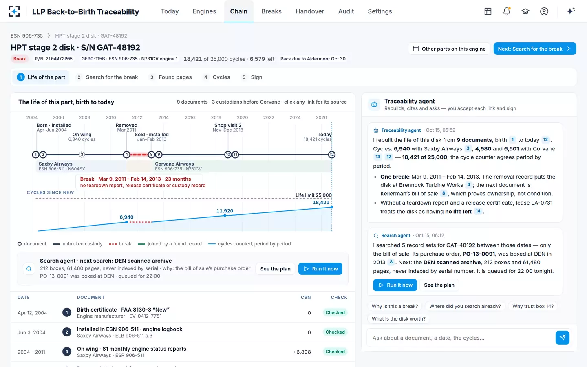Ask 'Why trust box 14?' suggestion

tap(533, 306)
